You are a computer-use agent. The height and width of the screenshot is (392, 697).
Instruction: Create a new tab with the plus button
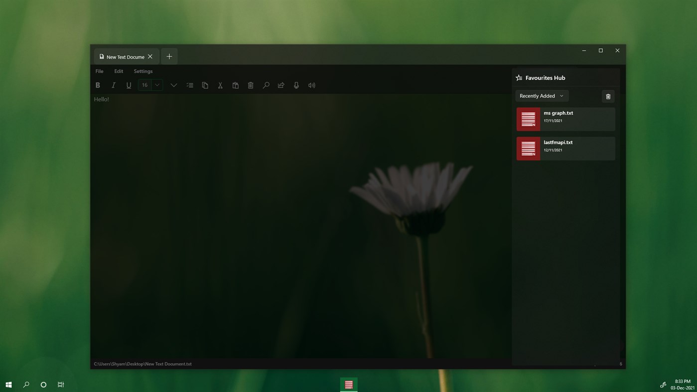pyautogui.click(x=169, y=56)
